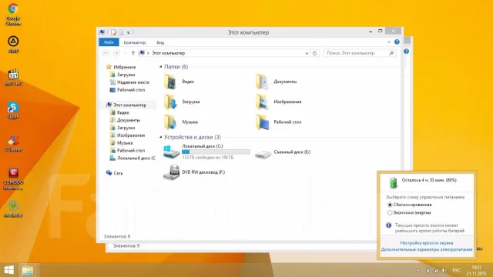Select Экономия энергии power plan
493x277 pixels.
click(409, 212)
